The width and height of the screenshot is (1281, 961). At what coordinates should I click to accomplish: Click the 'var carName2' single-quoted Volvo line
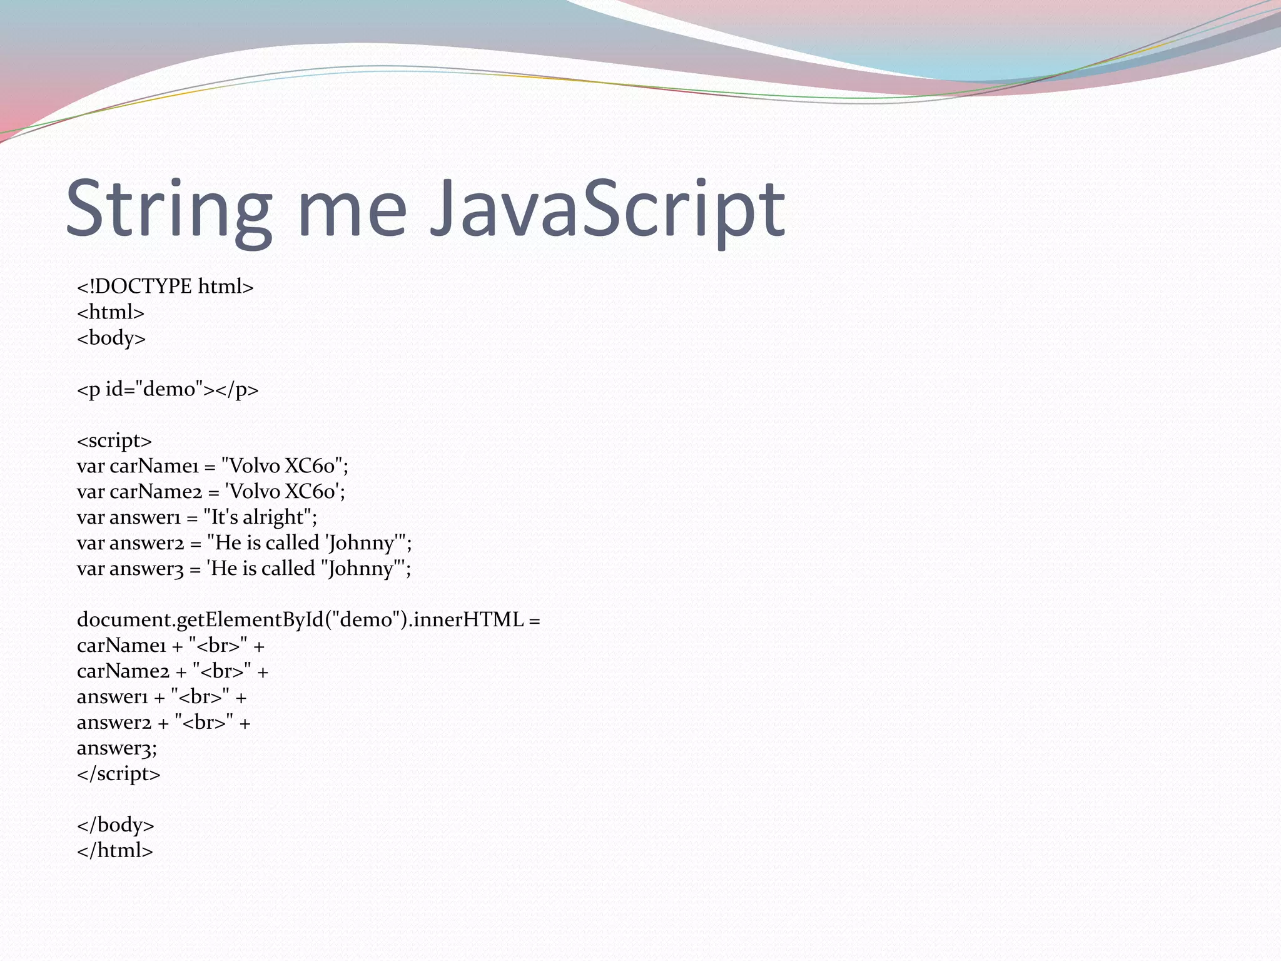click(x=211, y=492)
